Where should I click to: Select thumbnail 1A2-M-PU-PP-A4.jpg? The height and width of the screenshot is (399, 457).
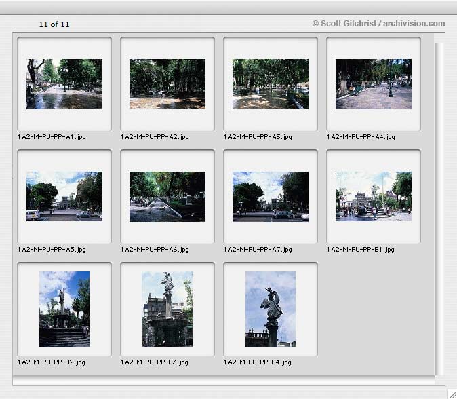pyautogui.click(x=374, y=84)
